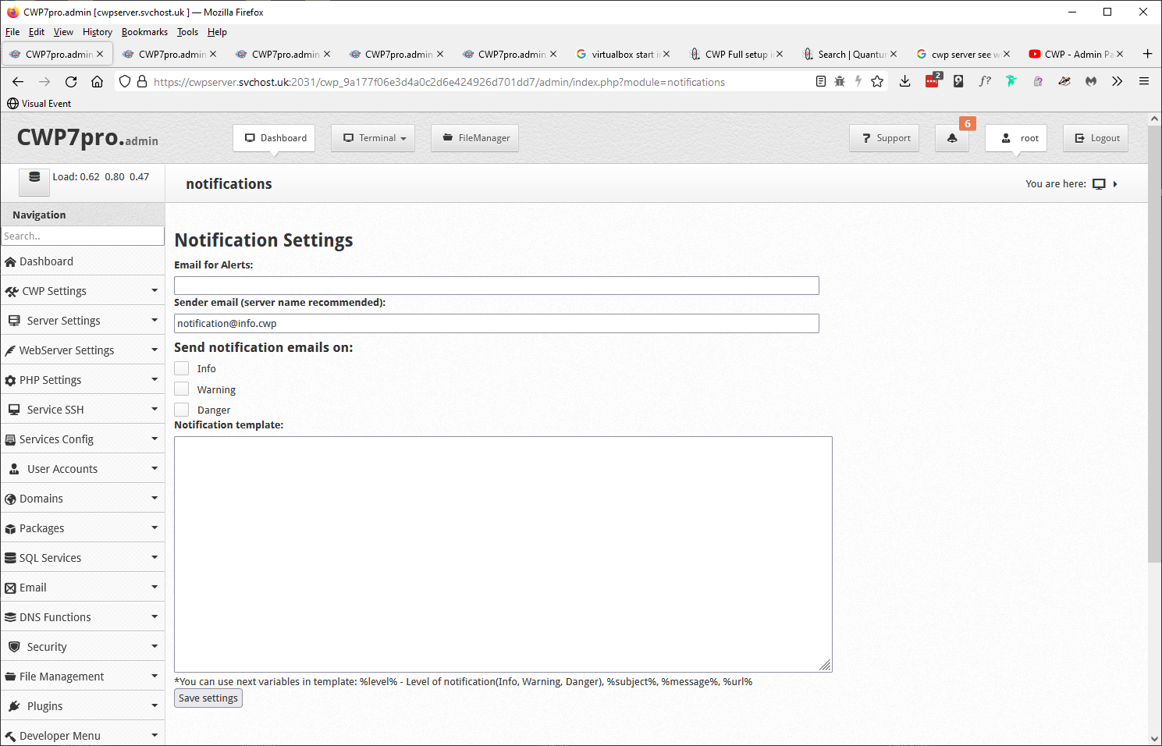Click the Email for Alerts field
1162x746 pixels.
click(496, 286)
